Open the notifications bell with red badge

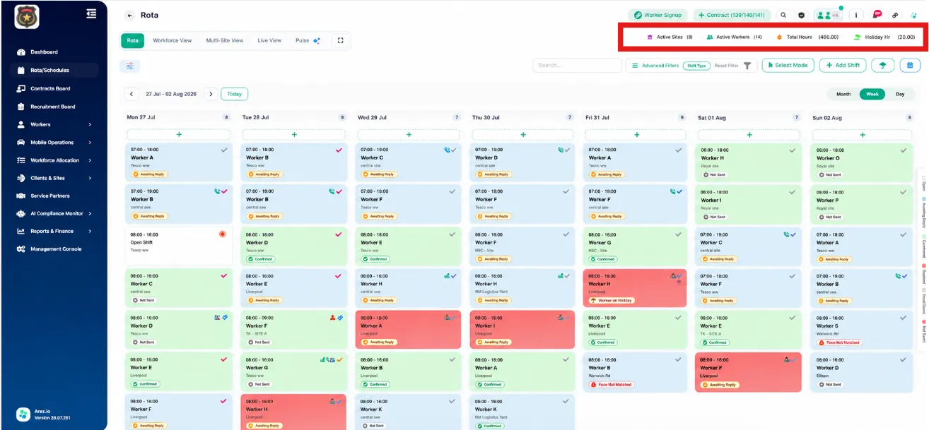tap(877, 15)
